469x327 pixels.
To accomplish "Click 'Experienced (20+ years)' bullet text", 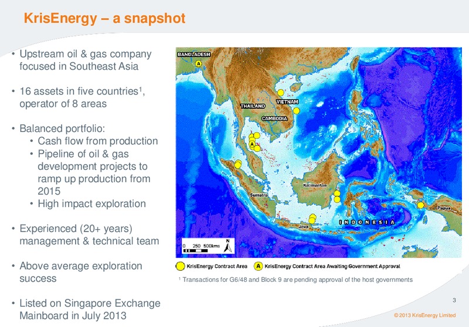I will point(76,229).
